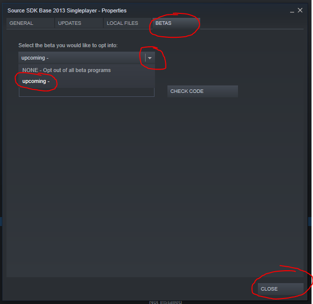Click the CLOSE button at bottom right
This screenshot has height=304, width=313.
pyautogui.click(x=281, y=289)
